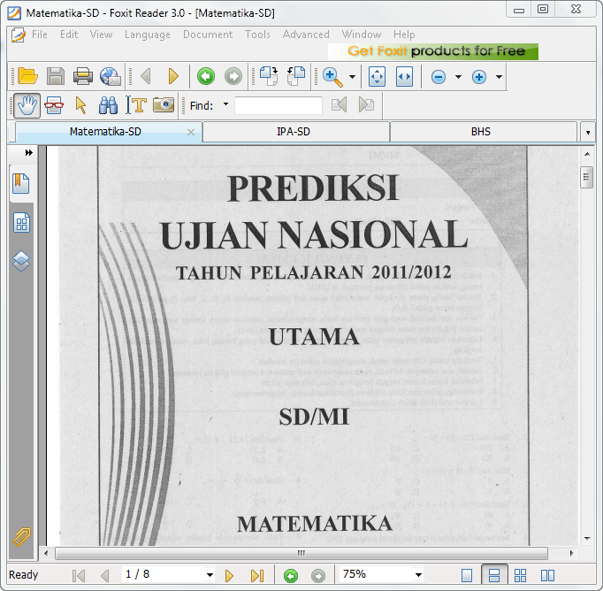The height and width of the screenshot is (591, 603).
Task: Open the Document menu
Action: coord(208,35)
